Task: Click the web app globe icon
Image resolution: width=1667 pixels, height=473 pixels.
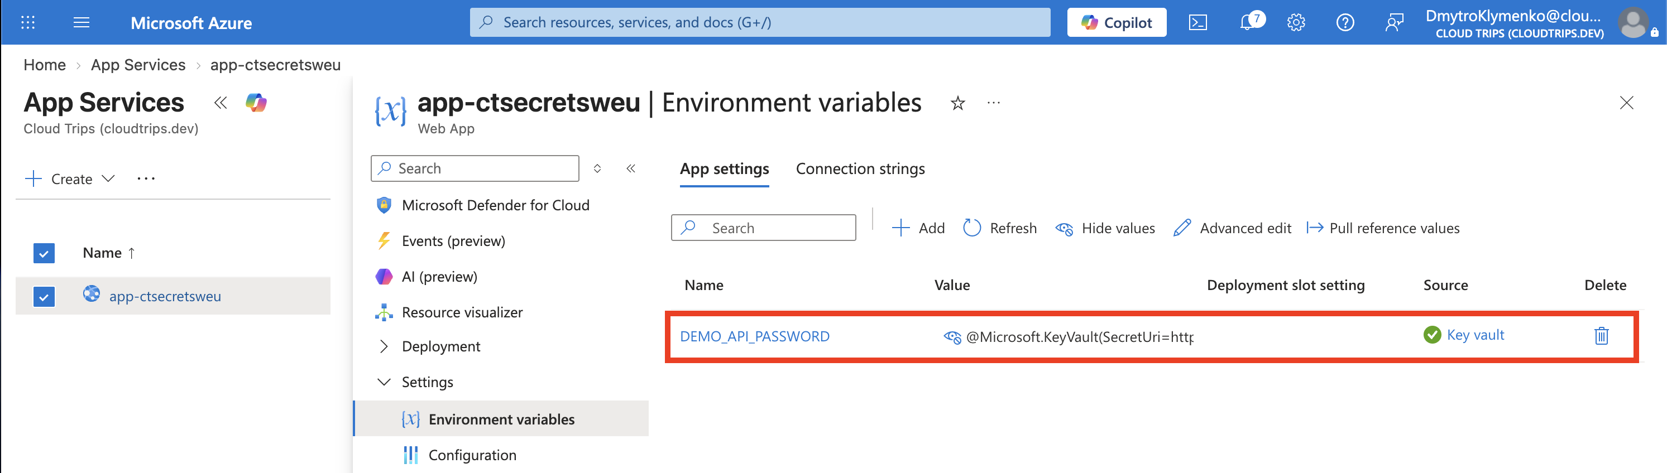Action: [x=92, y=294]
